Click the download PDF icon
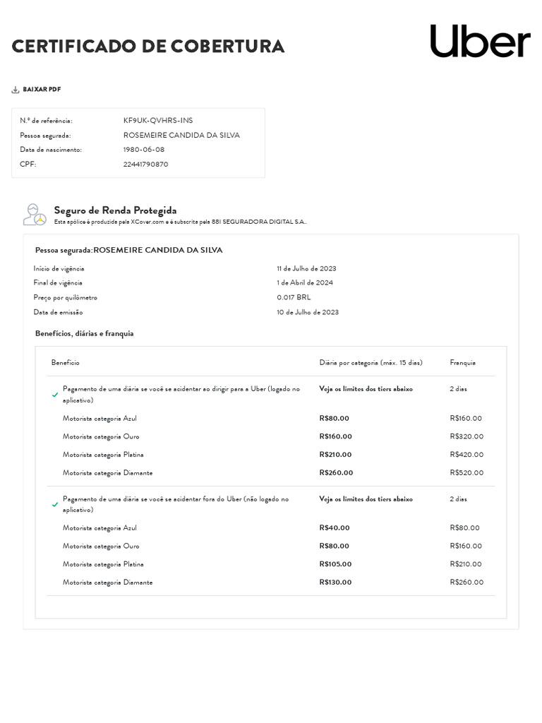542x723 pixels. 16,90
